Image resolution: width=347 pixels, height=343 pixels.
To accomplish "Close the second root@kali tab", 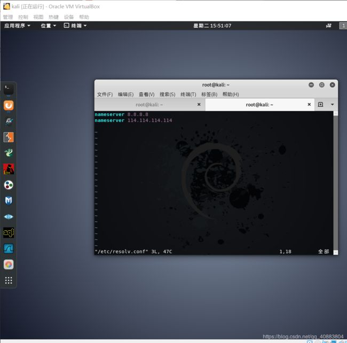I will [x=309, y=105].
